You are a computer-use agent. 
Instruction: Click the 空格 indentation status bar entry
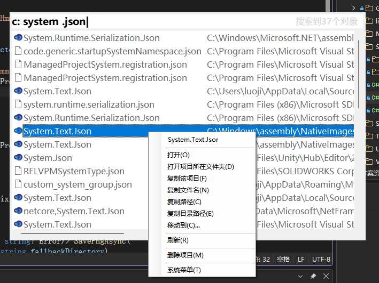point(283,260)
